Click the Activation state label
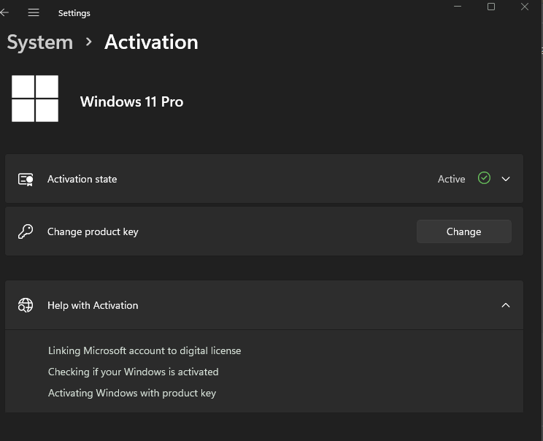The image size is (543, 441). 82,179
